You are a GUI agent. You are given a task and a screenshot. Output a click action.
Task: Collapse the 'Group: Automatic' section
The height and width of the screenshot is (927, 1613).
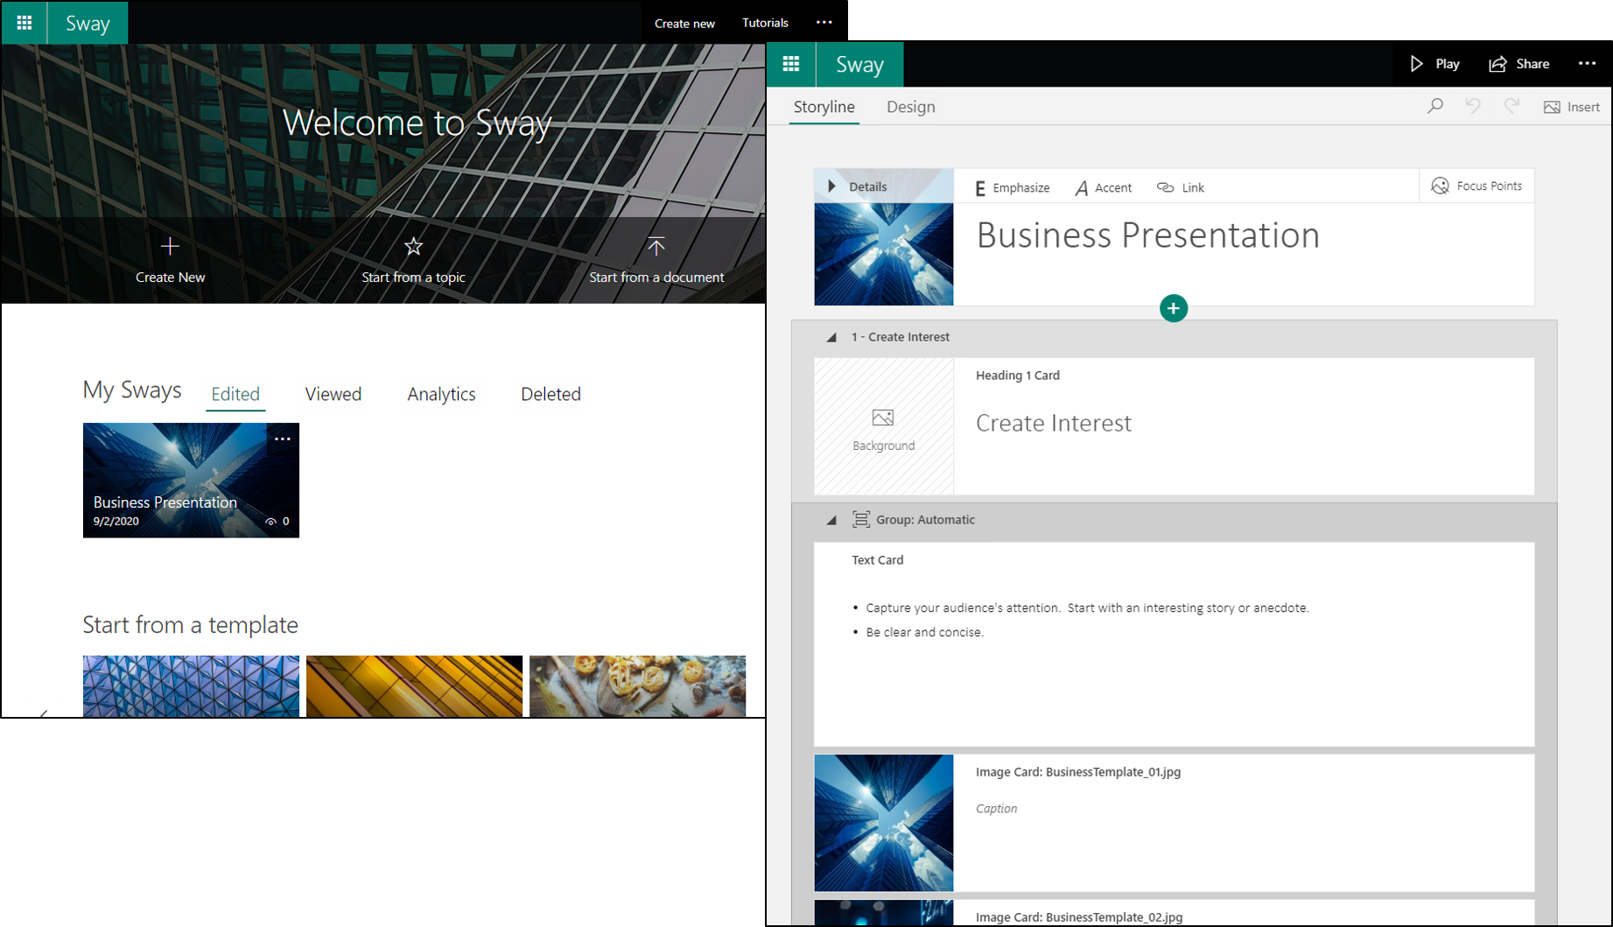click(x=831, y=519)
